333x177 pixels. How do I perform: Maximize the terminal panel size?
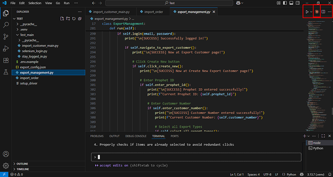323,136
